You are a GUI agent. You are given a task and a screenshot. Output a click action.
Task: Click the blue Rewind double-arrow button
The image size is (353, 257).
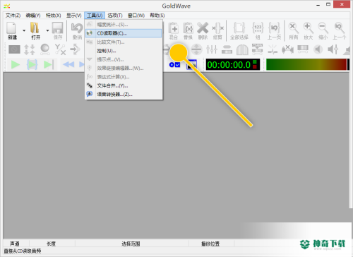coord(68,64)
